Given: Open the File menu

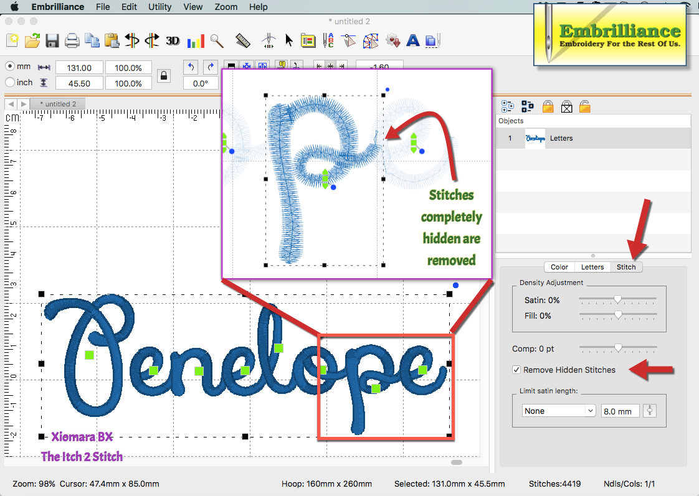Looking at the screenshot, I should tap(103, 7).
